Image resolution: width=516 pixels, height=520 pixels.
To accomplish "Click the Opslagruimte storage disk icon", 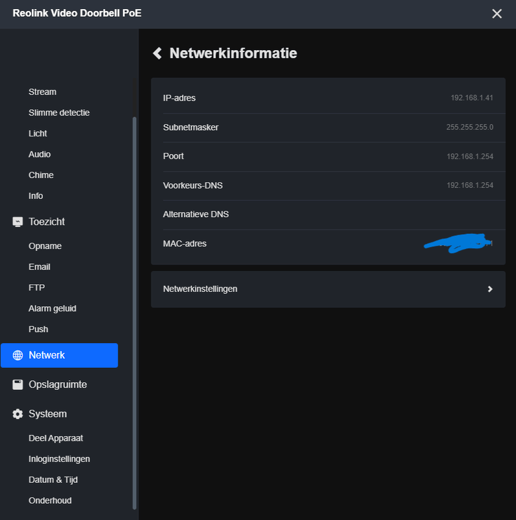I will pyautogui.click(x=17, y=384).
